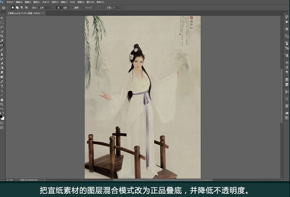The height and width of the screenshot is (197, 290).
Task: Open the 编辑(E) menu
Action: [19, 2]
